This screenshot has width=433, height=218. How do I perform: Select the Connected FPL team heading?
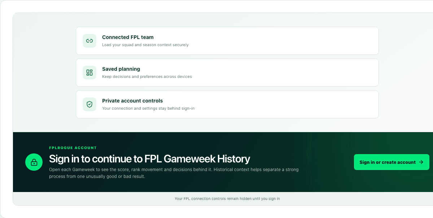[x=128, y=37]
